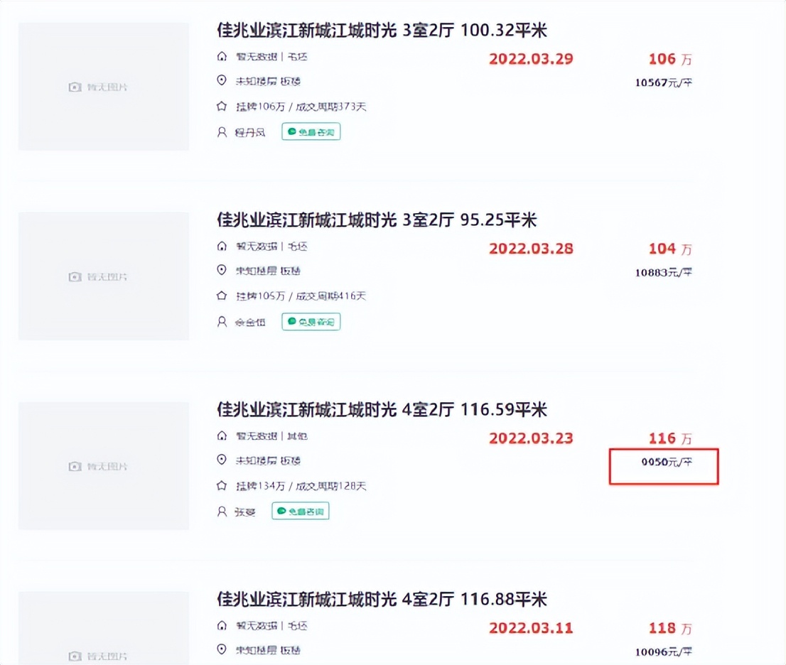The width and height of the screenshot is (786, 665).
Task: Select the location pin icon near 板楼
Action: pyautogui.click(x=222, y=81)
